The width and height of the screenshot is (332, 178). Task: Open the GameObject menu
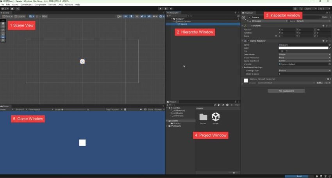tap(27, 4)
